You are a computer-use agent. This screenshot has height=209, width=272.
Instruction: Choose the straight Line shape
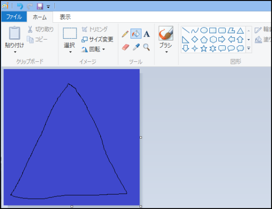click(x=186, y=30)
